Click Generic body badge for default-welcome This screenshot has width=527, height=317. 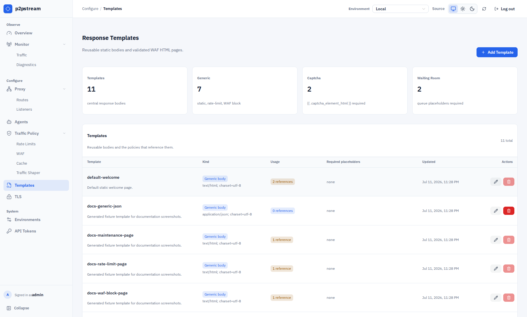215,179
